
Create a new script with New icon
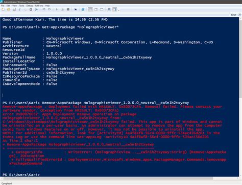tap(3, 9)
